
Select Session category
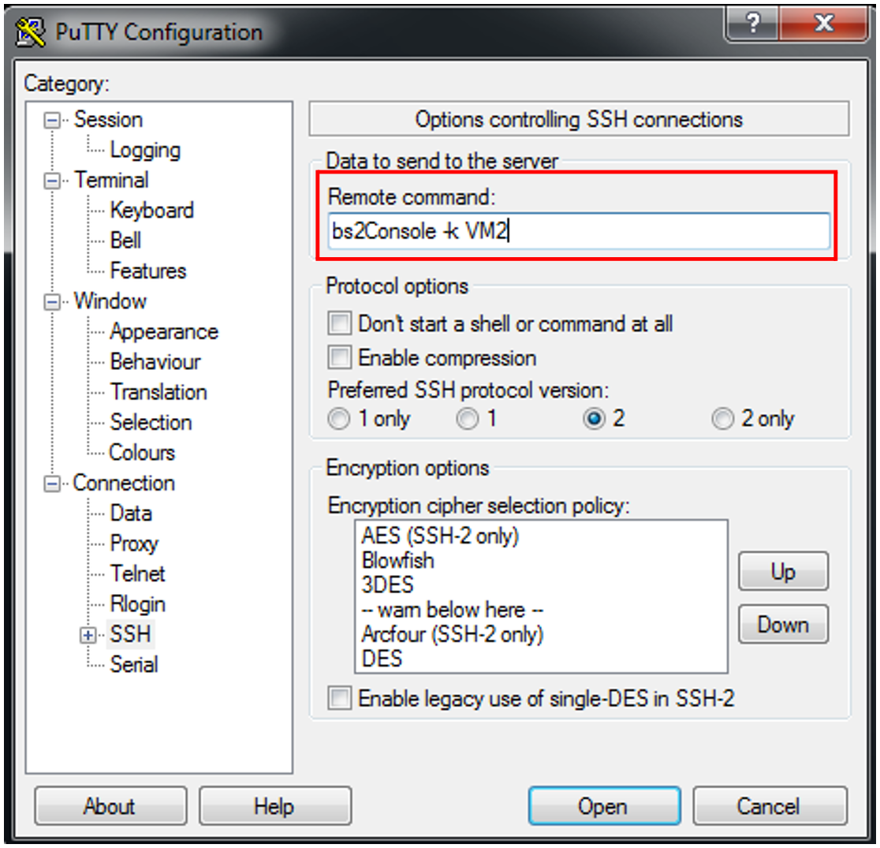[109, 120]
